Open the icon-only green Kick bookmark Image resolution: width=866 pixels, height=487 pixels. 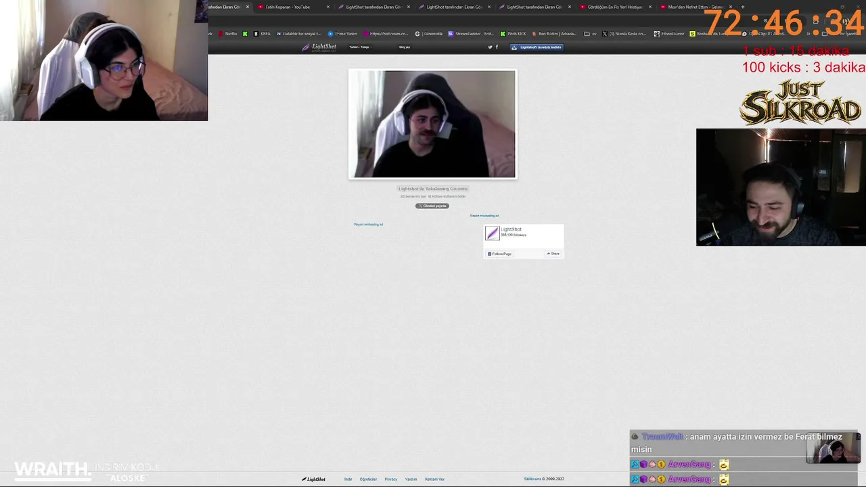click(245, 34)
